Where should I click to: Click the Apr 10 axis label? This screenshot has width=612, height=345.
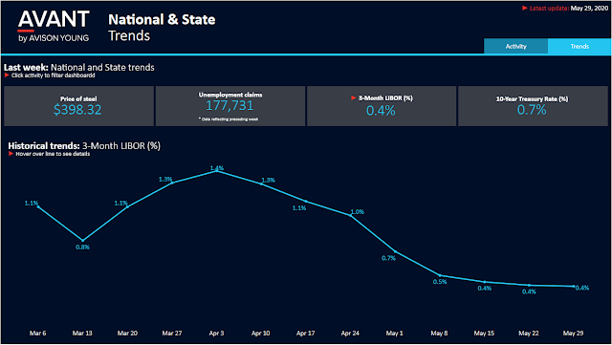coord(261,333)
